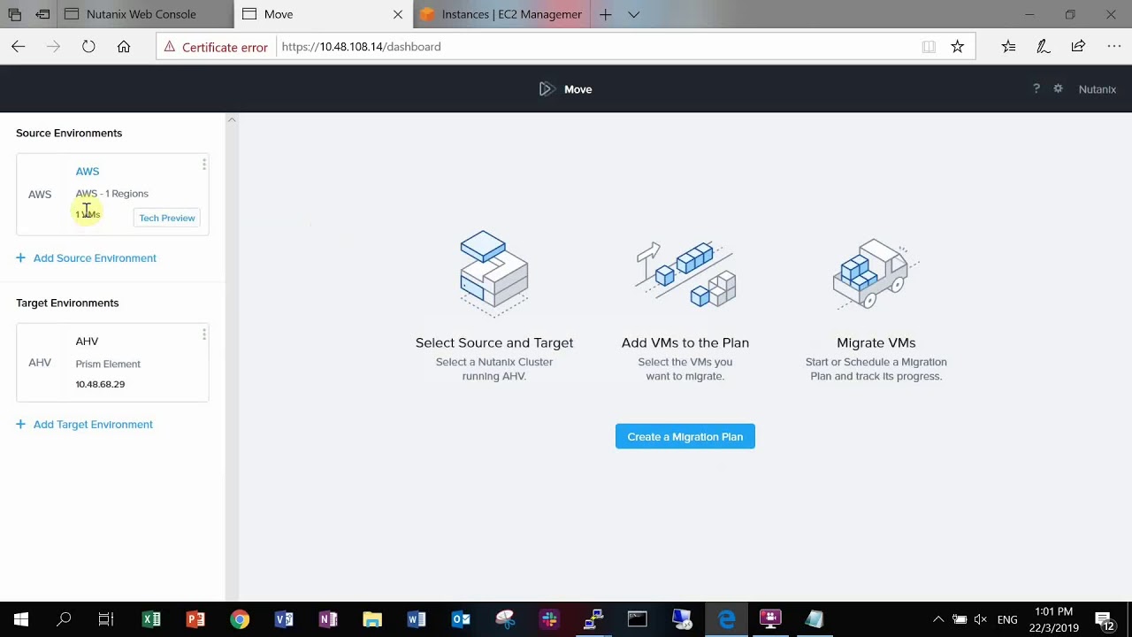Screen dimensions: 1132x637
Task: Open Windows search in the taskbar
Action: (x=64, y=619)
